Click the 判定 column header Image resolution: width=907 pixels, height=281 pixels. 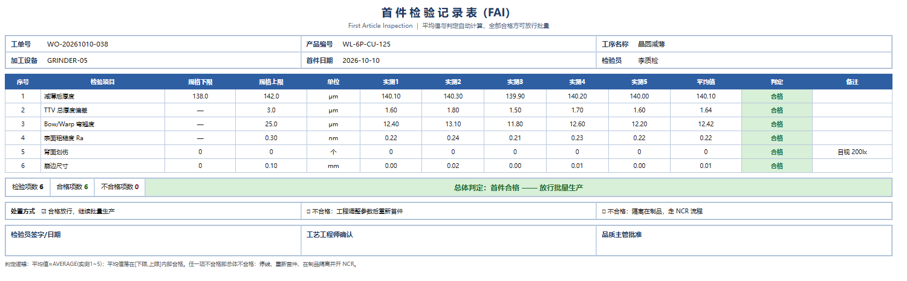pos(777,82)
